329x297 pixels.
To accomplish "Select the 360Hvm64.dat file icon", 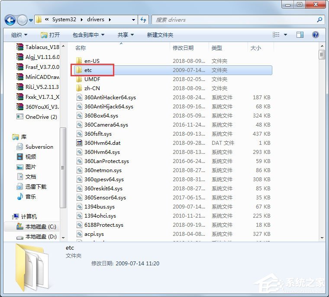I will 80,143.
